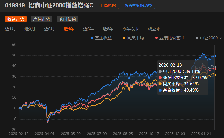The height and width of the screenshot is (138, 224).
Task: Click the orange 同类平均 legend dot
Action: (x=124, y=38)
